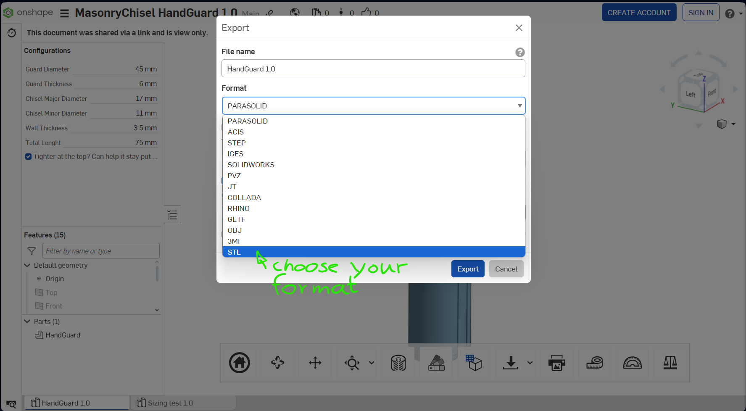
Task: Toggle 'Tighter at the top' checkbox
Action: [x=28, y=157]
